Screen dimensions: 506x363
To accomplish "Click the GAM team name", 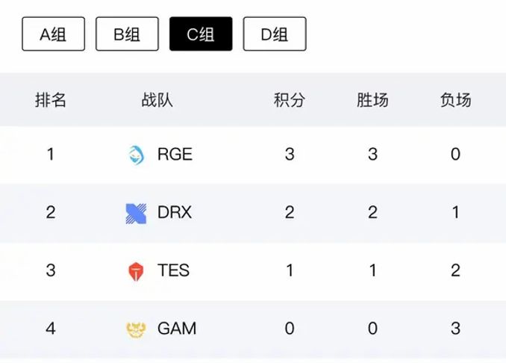I will coord(177,329).
